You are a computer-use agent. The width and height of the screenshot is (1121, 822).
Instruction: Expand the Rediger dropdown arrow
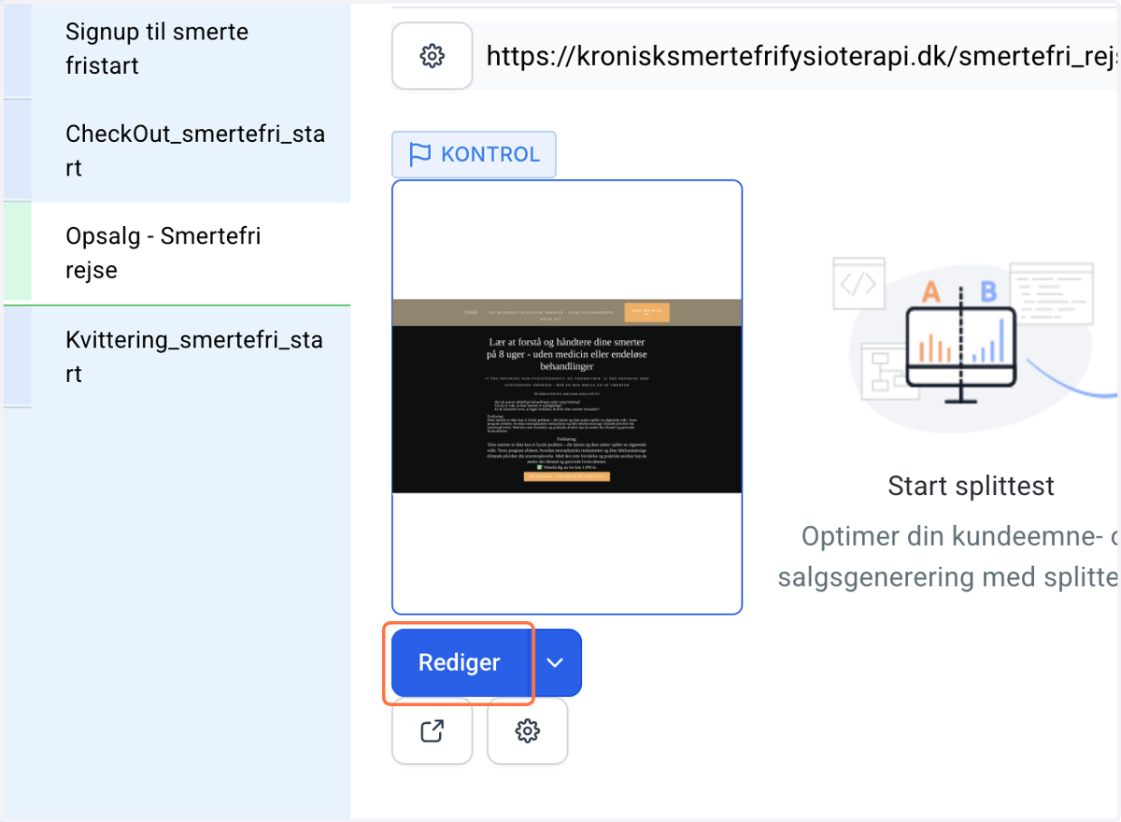pos(556,663)
